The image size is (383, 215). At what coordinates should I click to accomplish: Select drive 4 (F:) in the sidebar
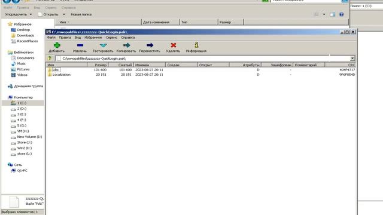22,119
